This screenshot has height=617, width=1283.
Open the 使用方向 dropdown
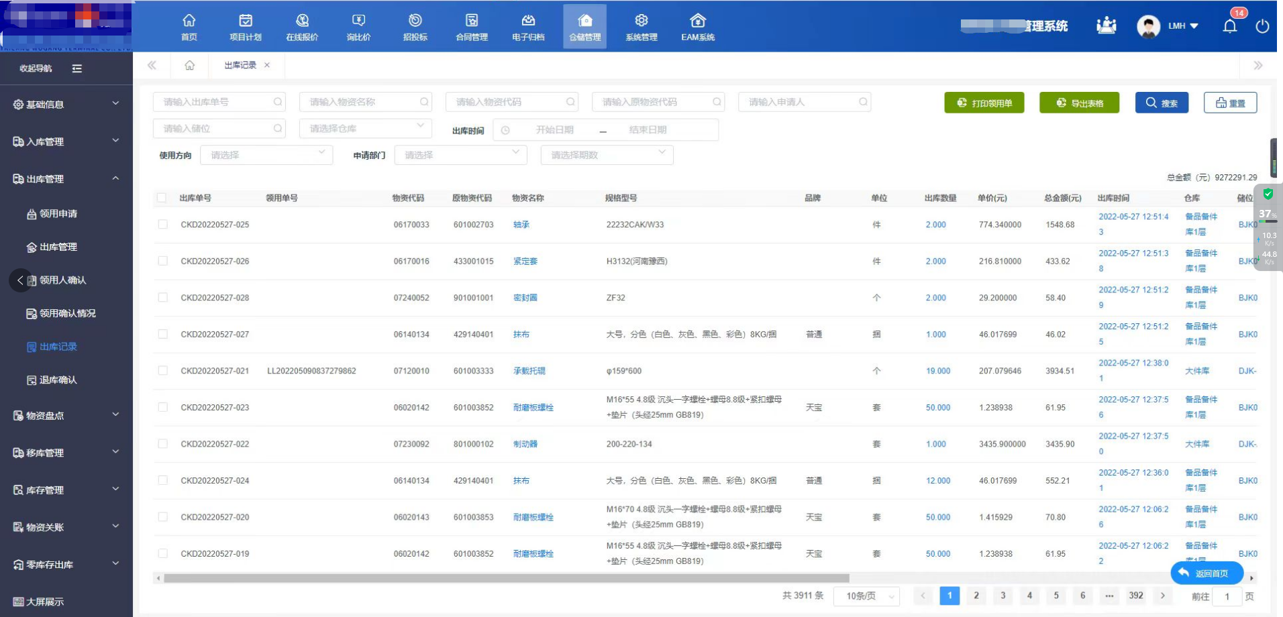tap(266, 155)
